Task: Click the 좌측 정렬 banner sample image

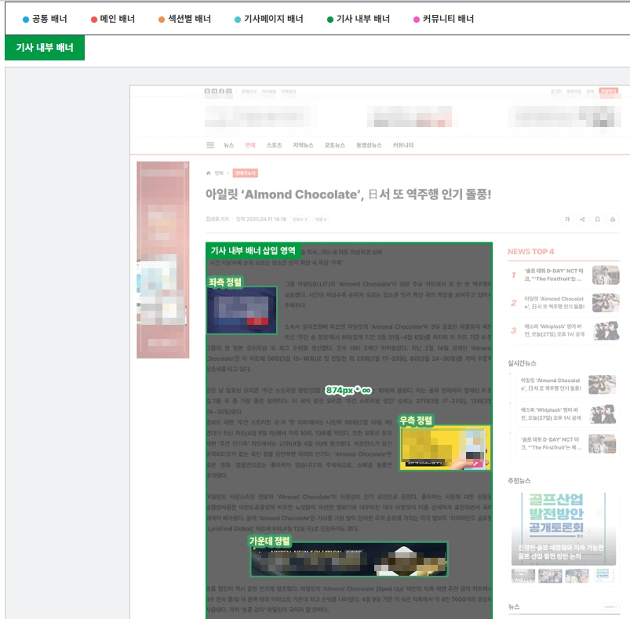Action: click(242, 310)
